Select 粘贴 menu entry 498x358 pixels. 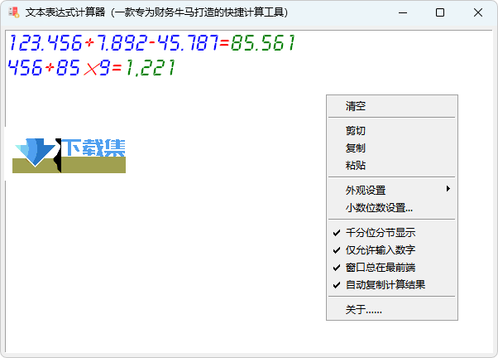(x=356, y=165)
